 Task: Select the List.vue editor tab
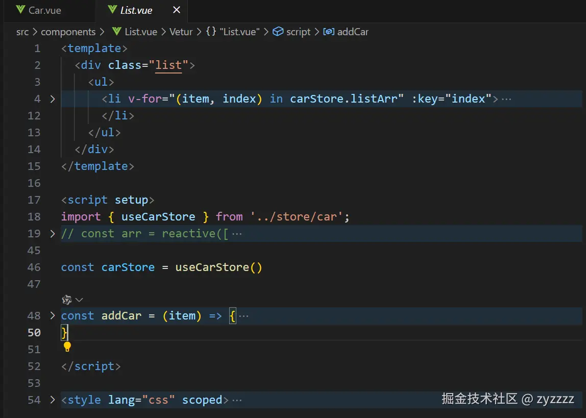(141, 10)
